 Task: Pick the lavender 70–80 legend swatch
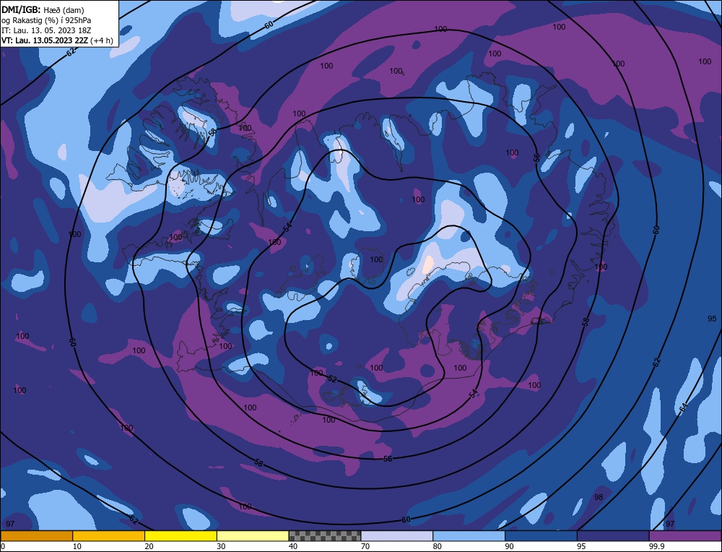point(397,536)
